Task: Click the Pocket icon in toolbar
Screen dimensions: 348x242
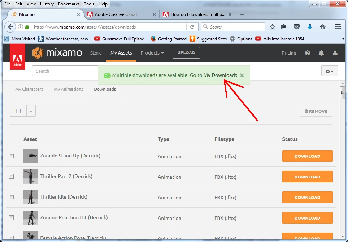Action: pyautogui.click(x=297, y=27)
